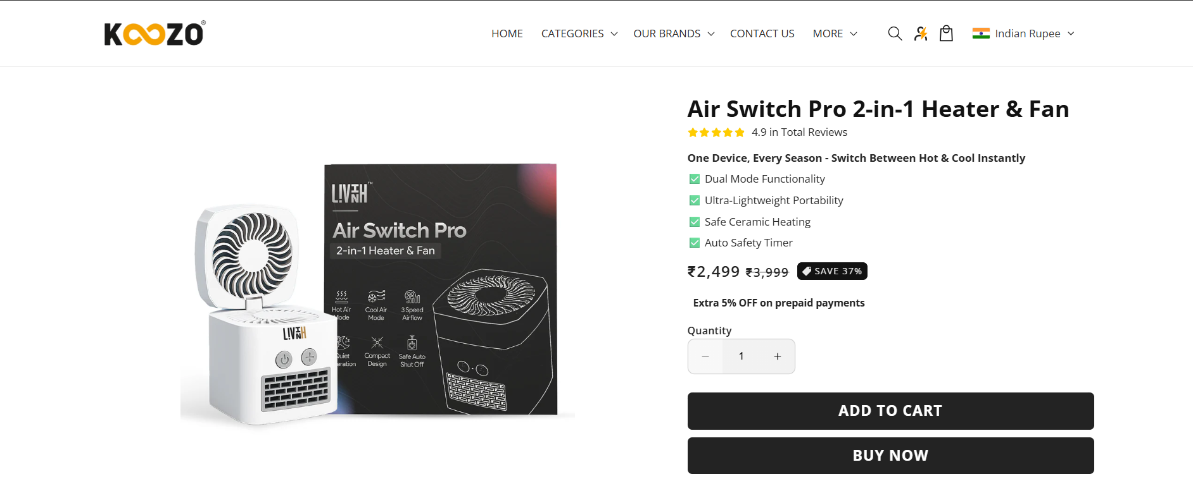Click the Dual Mode Functionality checkmark
1193x486 pixels.
pos(695,179)
